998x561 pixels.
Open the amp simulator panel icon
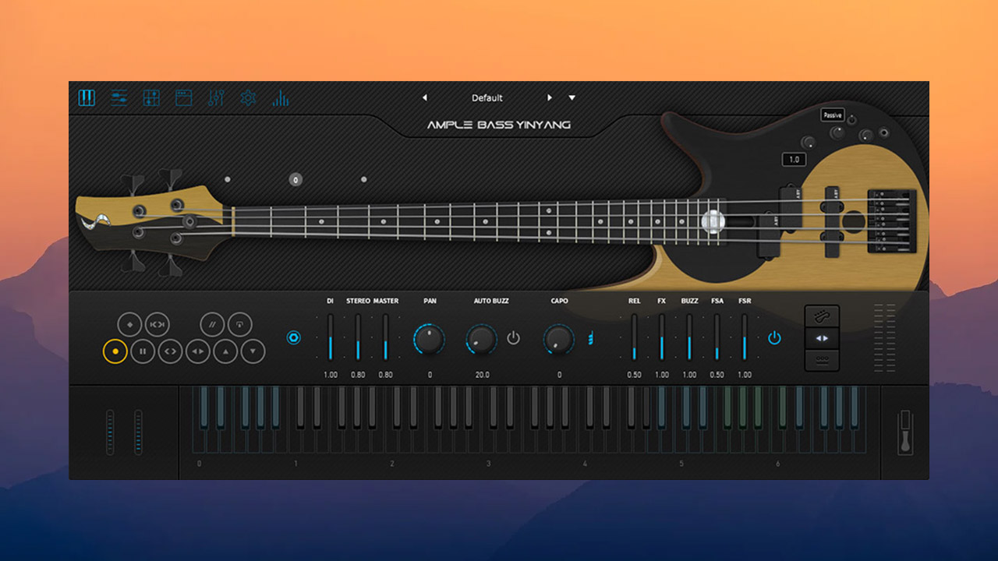tap(183, 97)
